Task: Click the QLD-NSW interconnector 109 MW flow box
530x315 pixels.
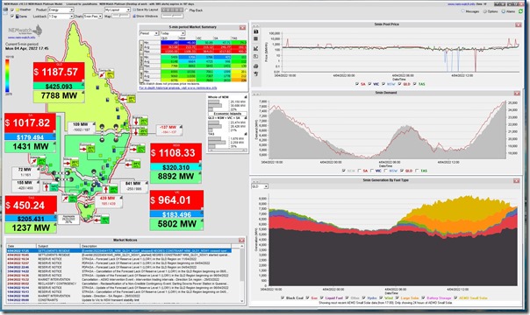Action: [x=81, y=127]
